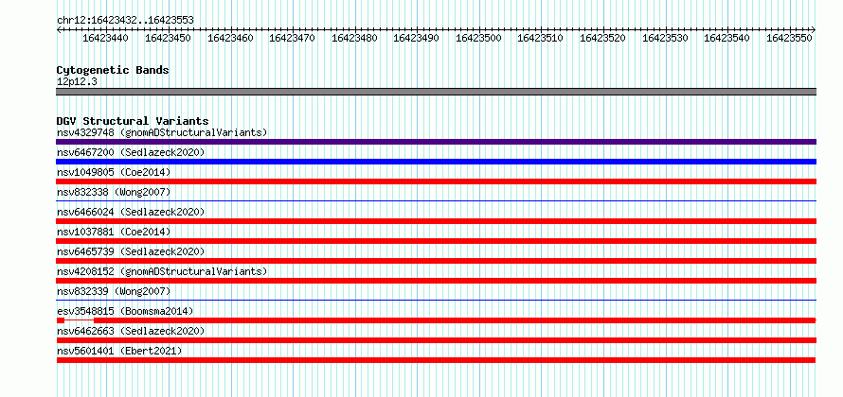Select ruler coordinate 16423500

point(478,38)
